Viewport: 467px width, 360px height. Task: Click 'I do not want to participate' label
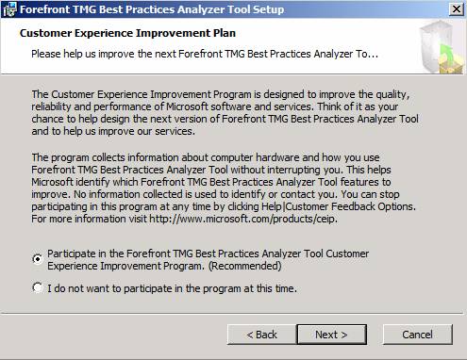172,288
